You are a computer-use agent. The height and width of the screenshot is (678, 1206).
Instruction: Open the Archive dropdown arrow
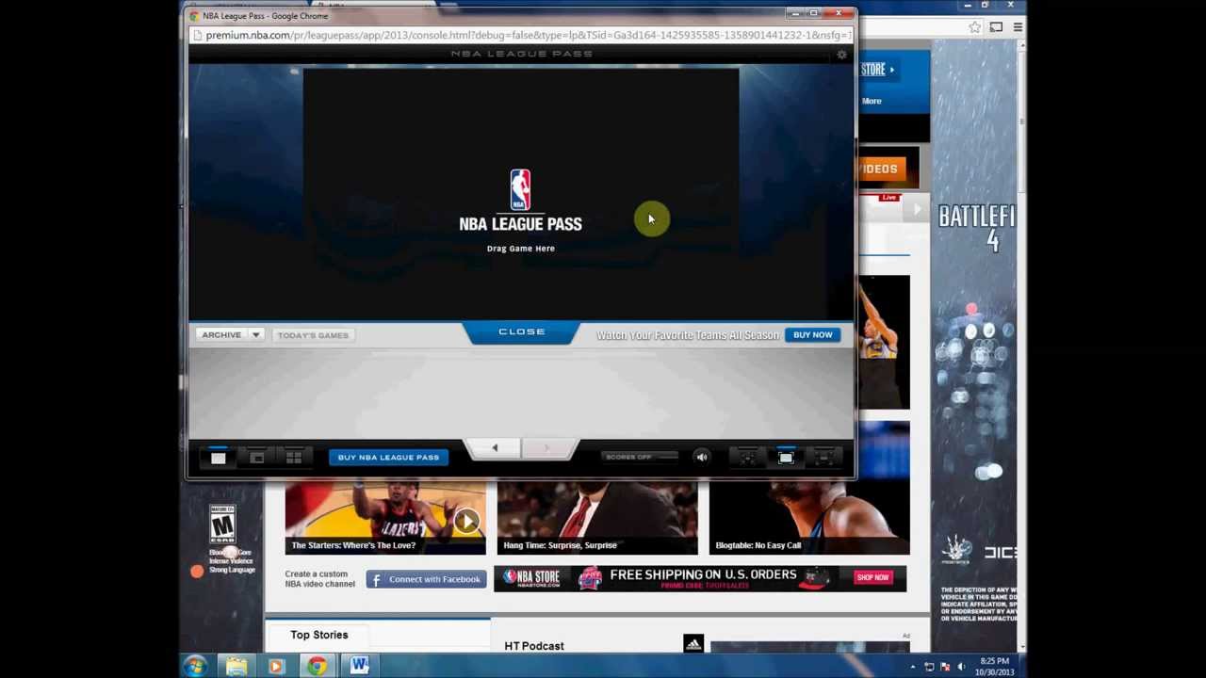pos(255,335)
